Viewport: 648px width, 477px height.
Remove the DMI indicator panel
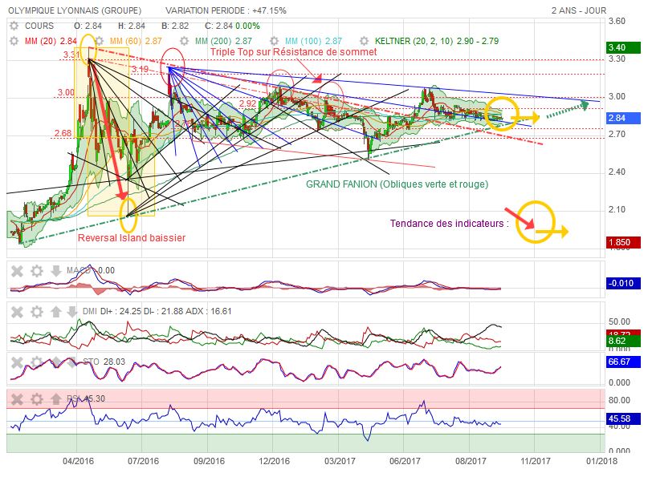(17, 312)
